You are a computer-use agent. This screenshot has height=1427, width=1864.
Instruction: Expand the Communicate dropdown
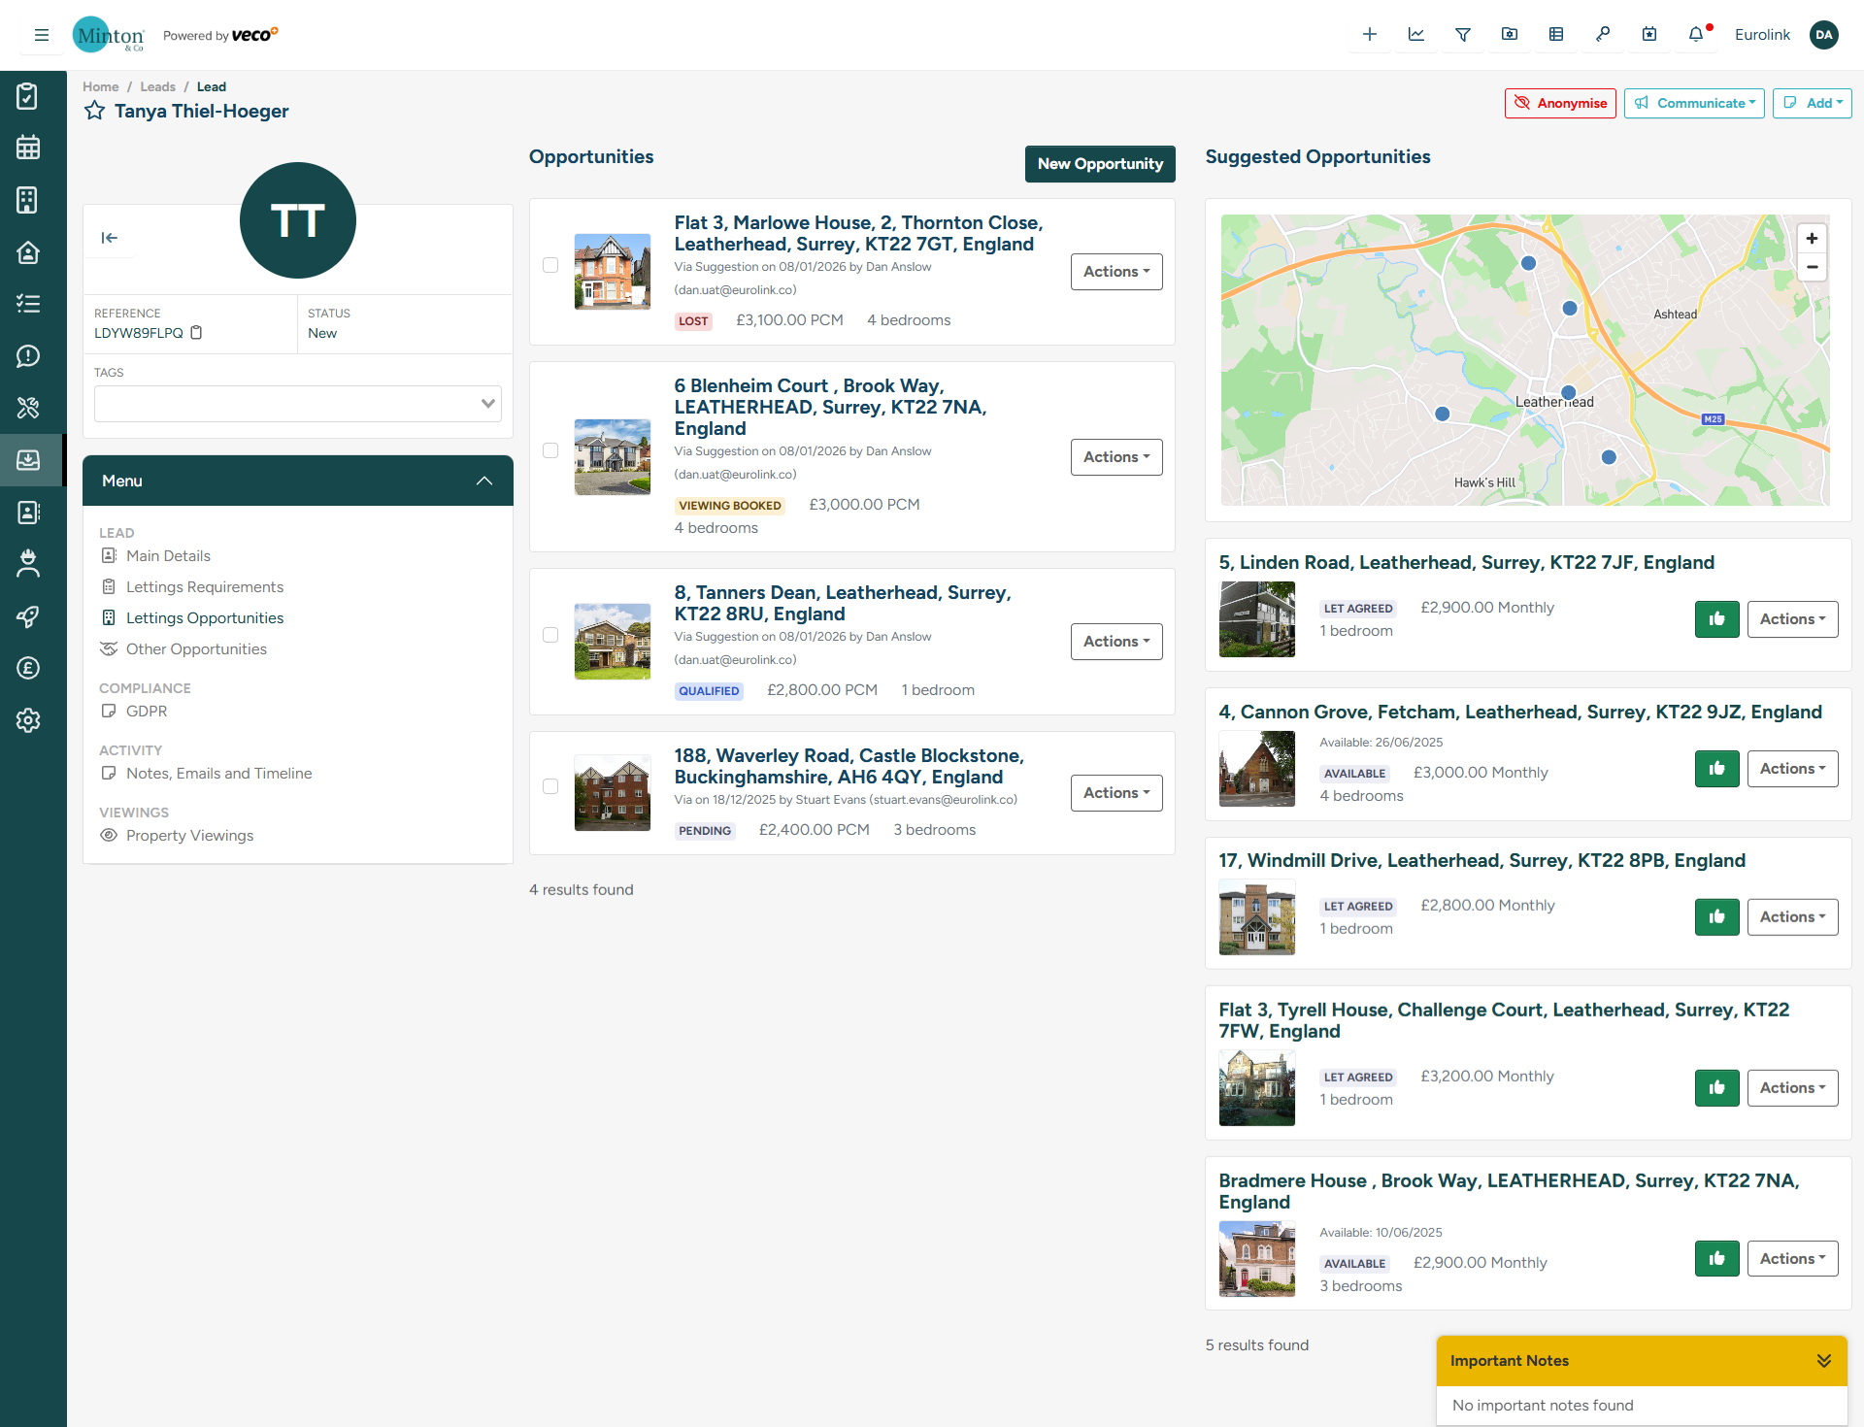[1694, 103]
